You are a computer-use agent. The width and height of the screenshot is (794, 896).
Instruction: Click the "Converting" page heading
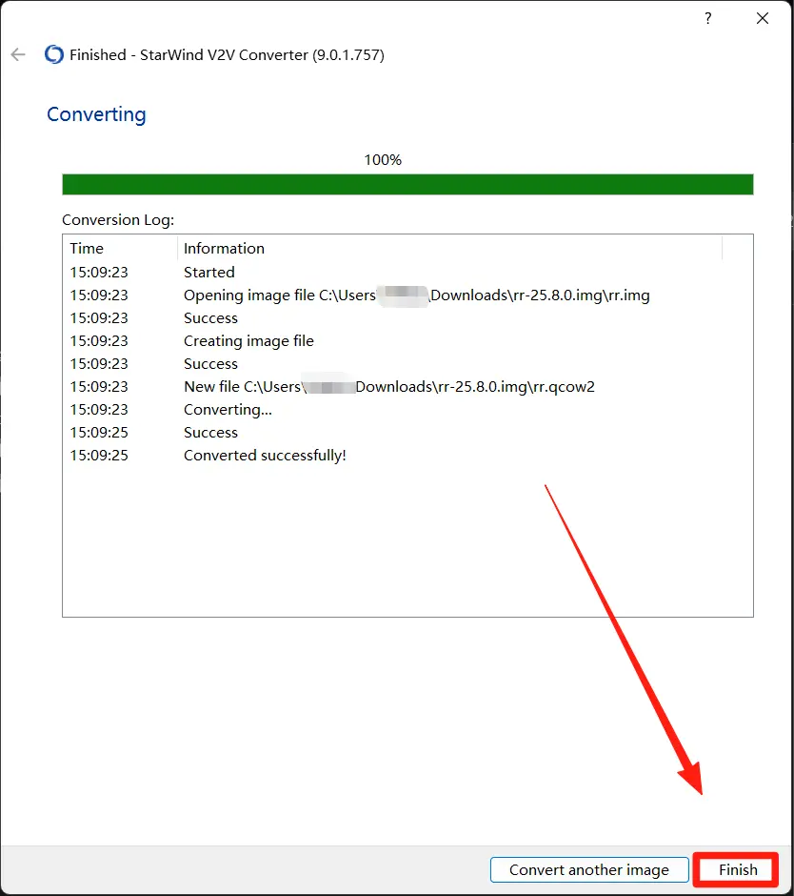pos(96,114)
